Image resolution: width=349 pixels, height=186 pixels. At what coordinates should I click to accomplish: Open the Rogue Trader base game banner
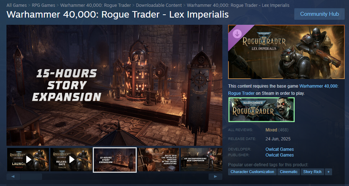(x=262, y=110)
